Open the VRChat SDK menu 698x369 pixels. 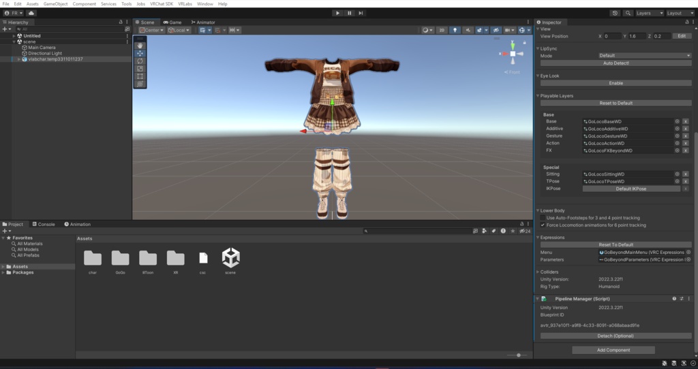(161, 3)
